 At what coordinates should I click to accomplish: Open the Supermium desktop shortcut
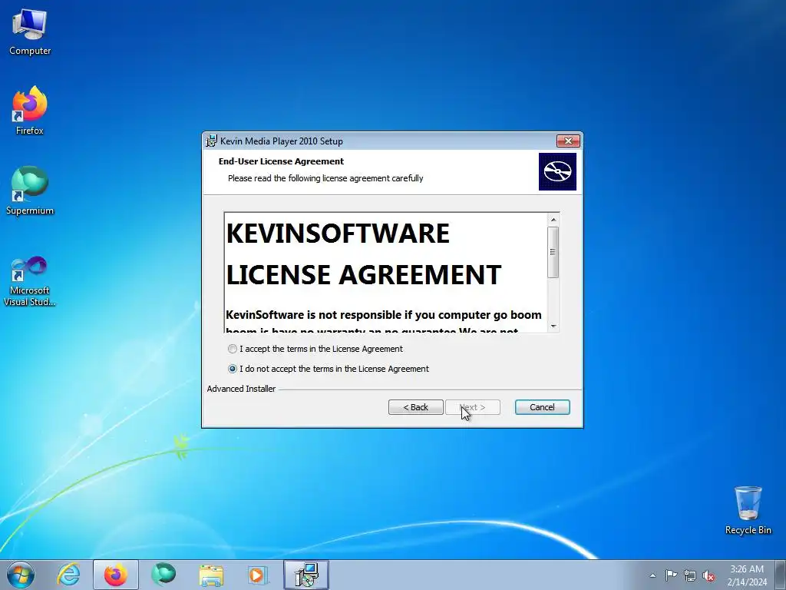[x=30, y=191]
